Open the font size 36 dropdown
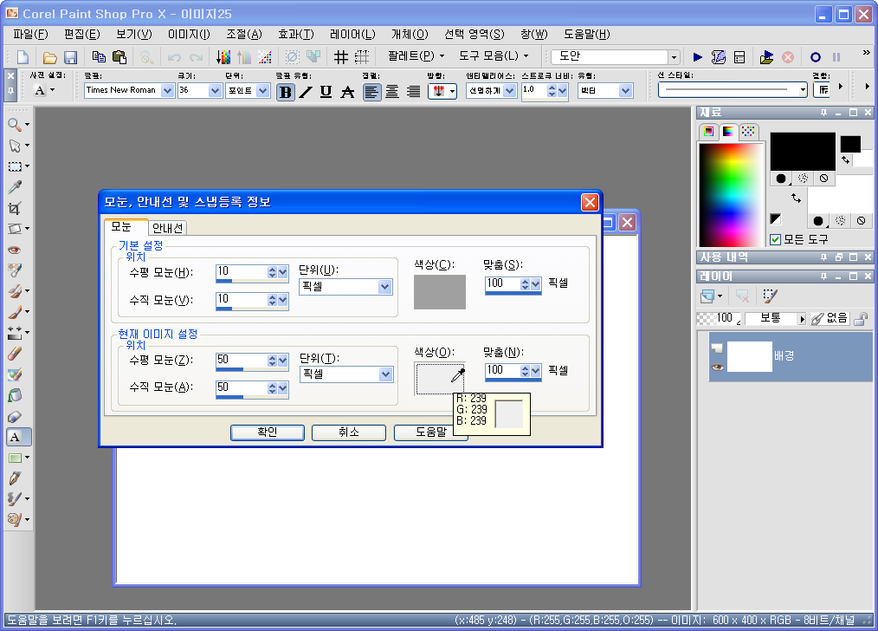 coord(215,90)
